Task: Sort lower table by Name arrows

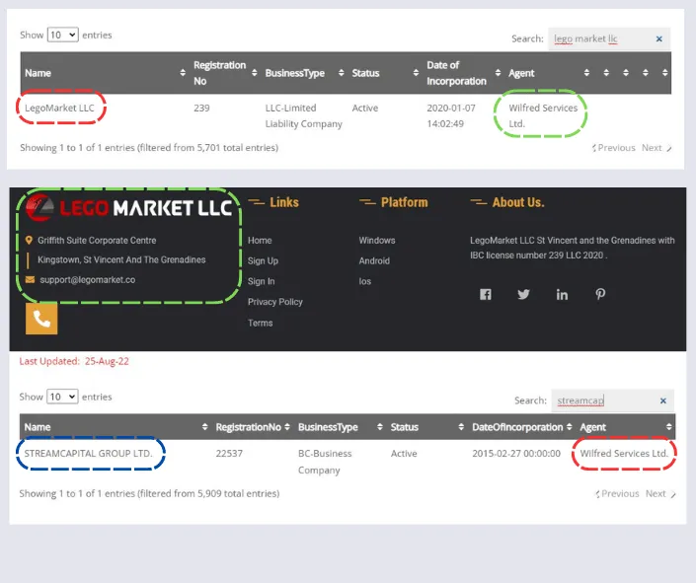Action: pyautogui.click(x=204, y=427)
